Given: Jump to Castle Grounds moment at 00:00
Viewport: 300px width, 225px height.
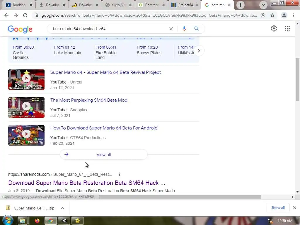Looking at the screenshot, I should click(x=23, y=52).
